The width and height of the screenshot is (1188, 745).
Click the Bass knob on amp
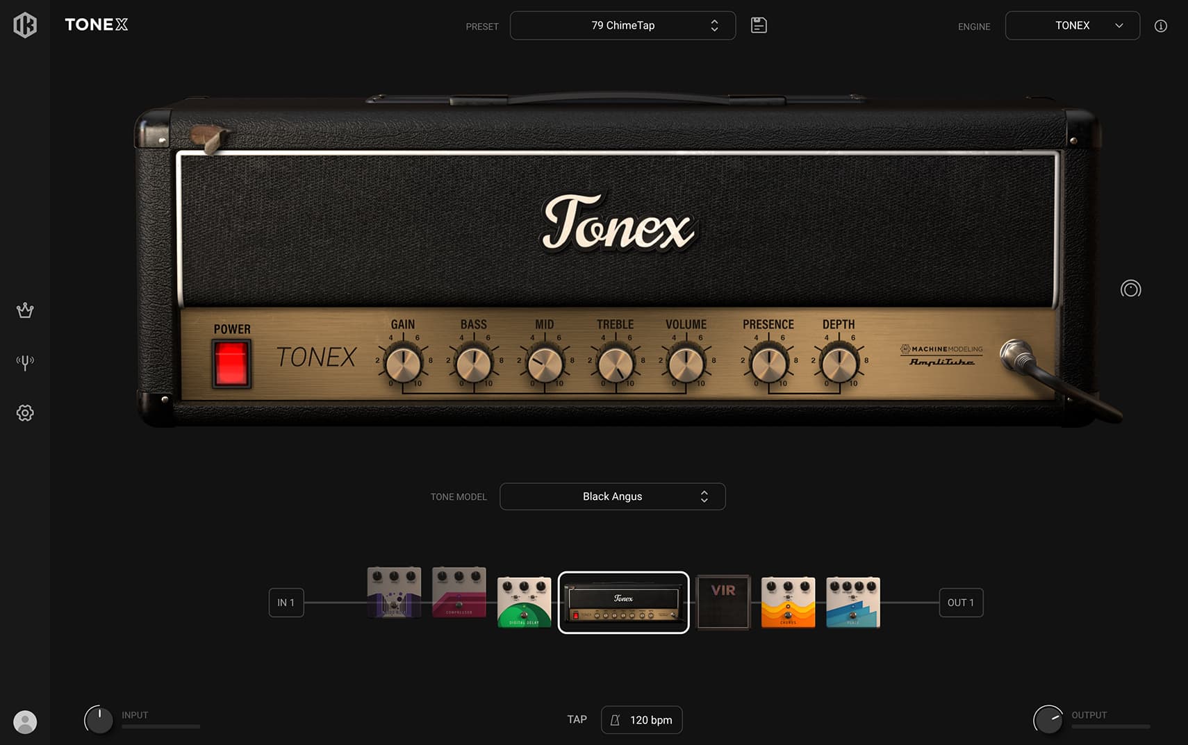tap(474, 365)
